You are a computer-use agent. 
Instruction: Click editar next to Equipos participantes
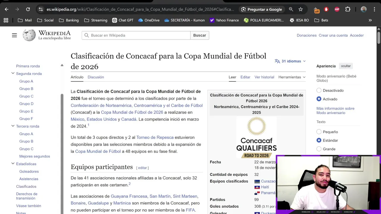142,168
